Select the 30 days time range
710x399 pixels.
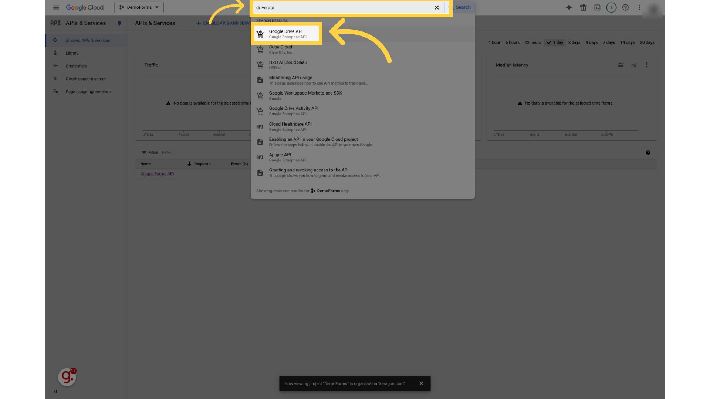click(647, 42)
